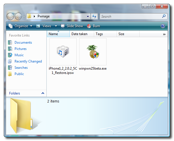
Task: Open the recent pages dropdown arrow
Action: [24, 17]
